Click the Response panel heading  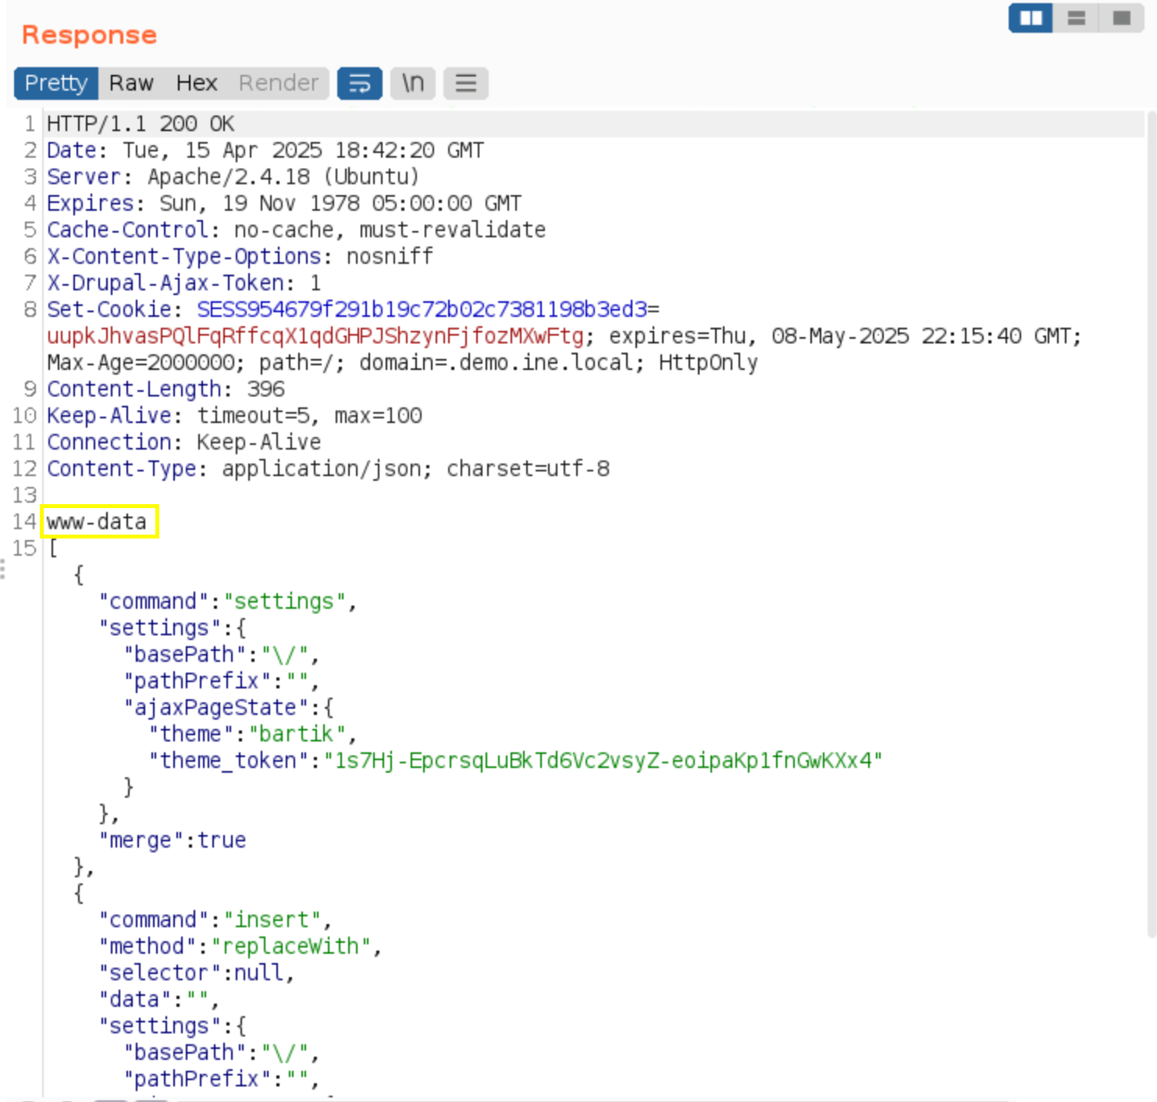pyautogui.click(x=89, y=34)
